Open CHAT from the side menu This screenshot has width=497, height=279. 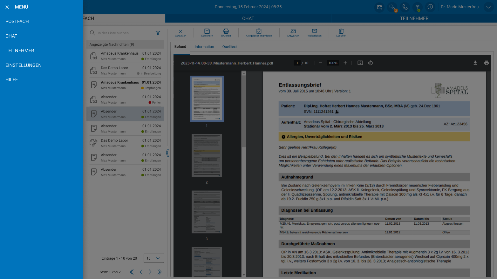click(x=11, y=36)
